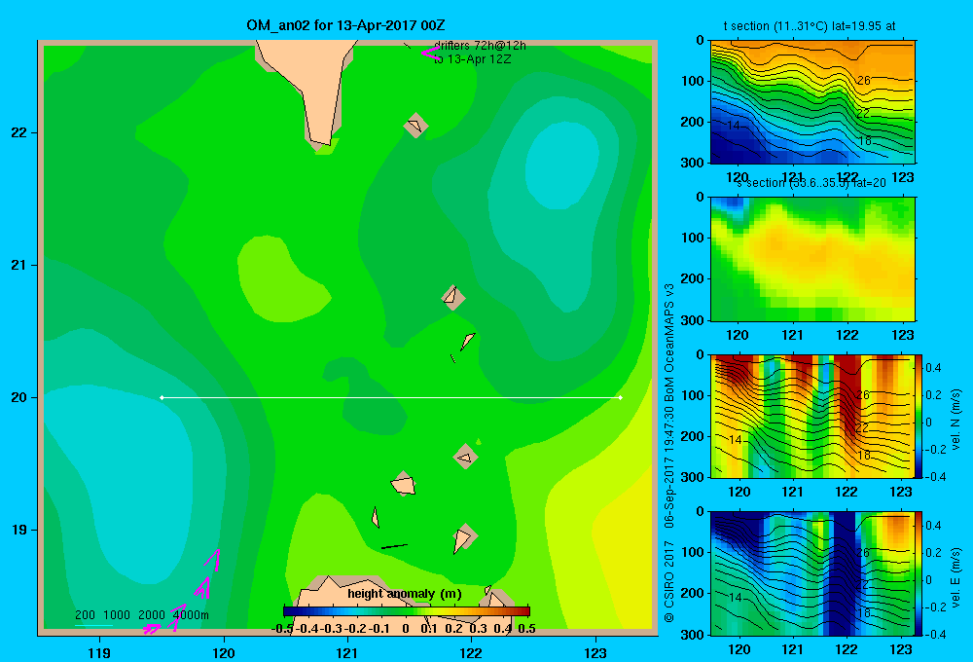This screenshot has height=662, width=973.
Task: Click the "0.5" tick at height scale's red end
Action: 526,629
